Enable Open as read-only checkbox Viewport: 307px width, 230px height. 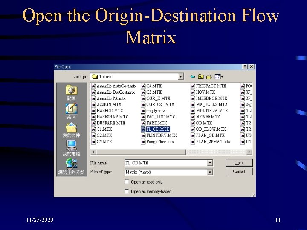coord(127,182)
